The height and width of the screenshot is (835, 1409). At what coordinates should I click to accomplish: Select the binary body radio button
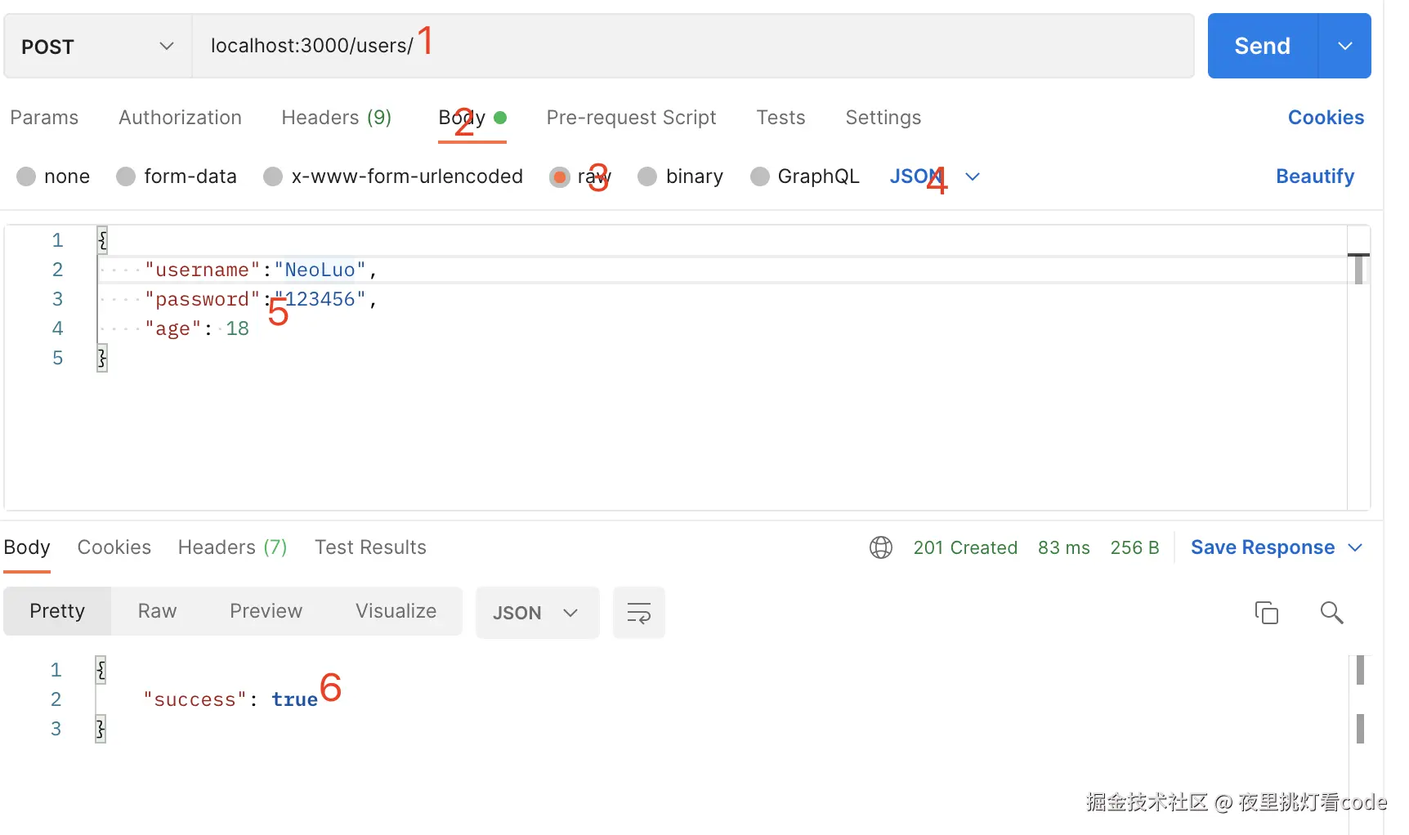[647, 176]
